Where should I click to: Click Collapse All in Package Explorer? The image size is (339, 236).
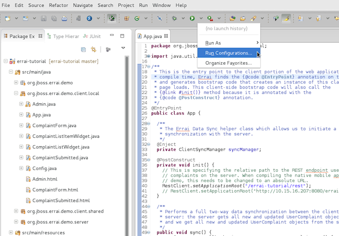pyautogui.click(x=83, y=50)
